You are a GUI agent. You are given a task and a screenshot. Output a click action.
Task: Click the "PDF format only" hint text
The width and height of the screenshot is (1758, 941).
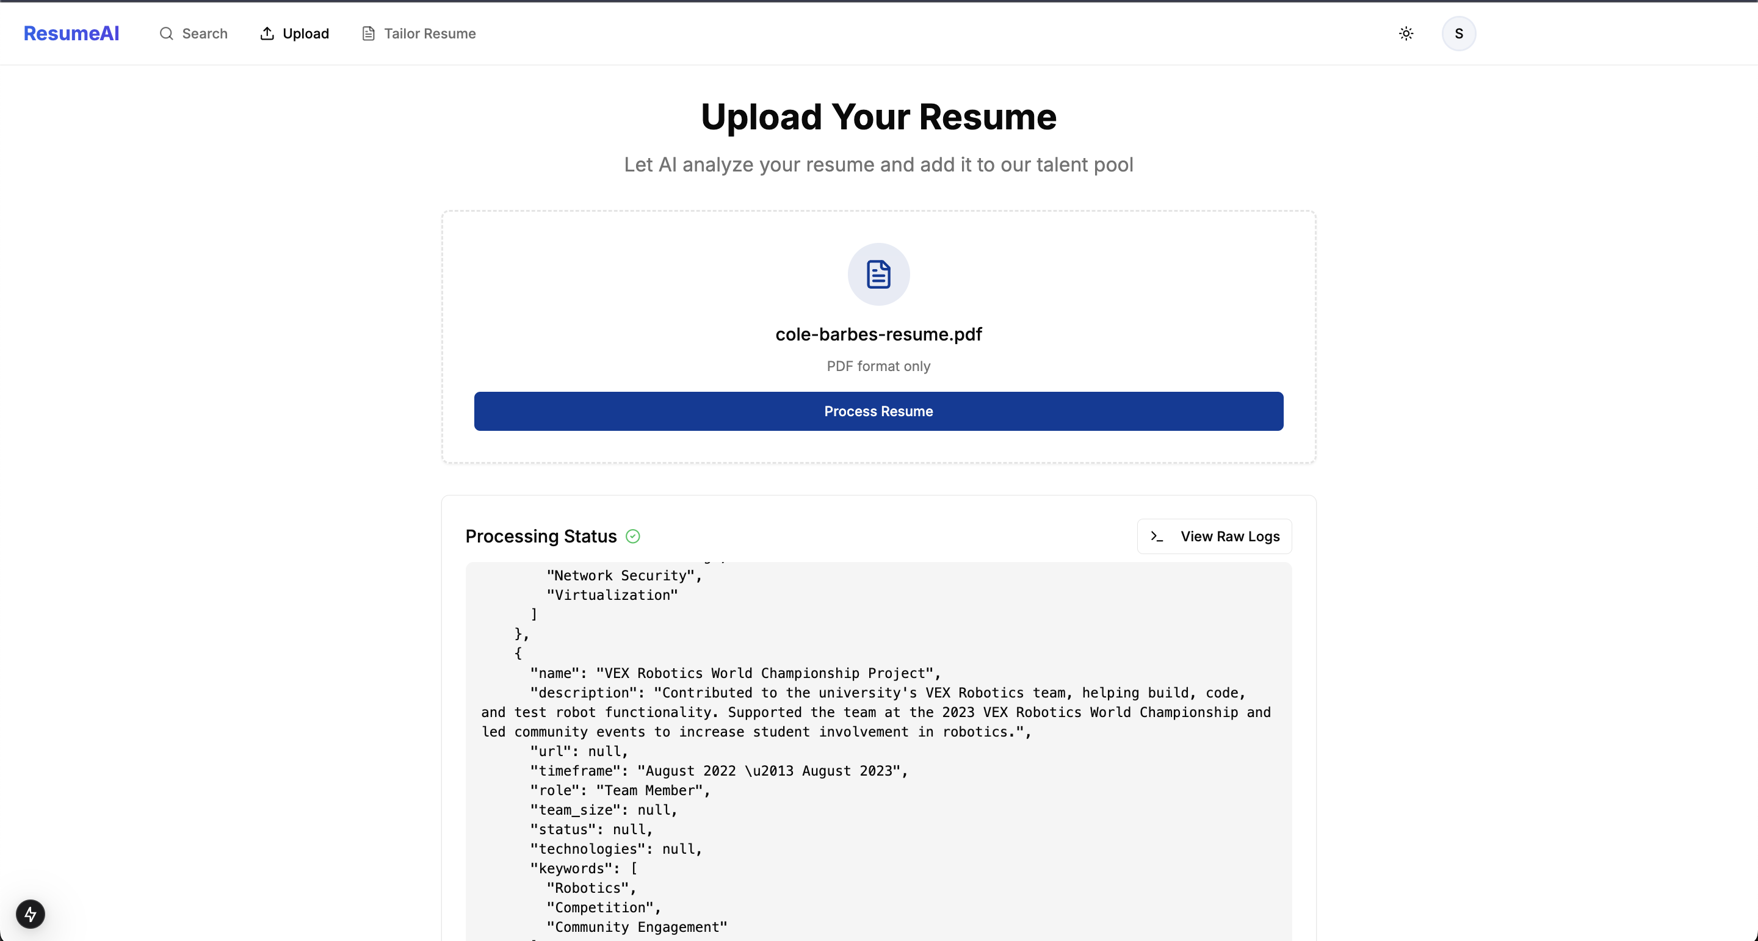coord(878,366)
